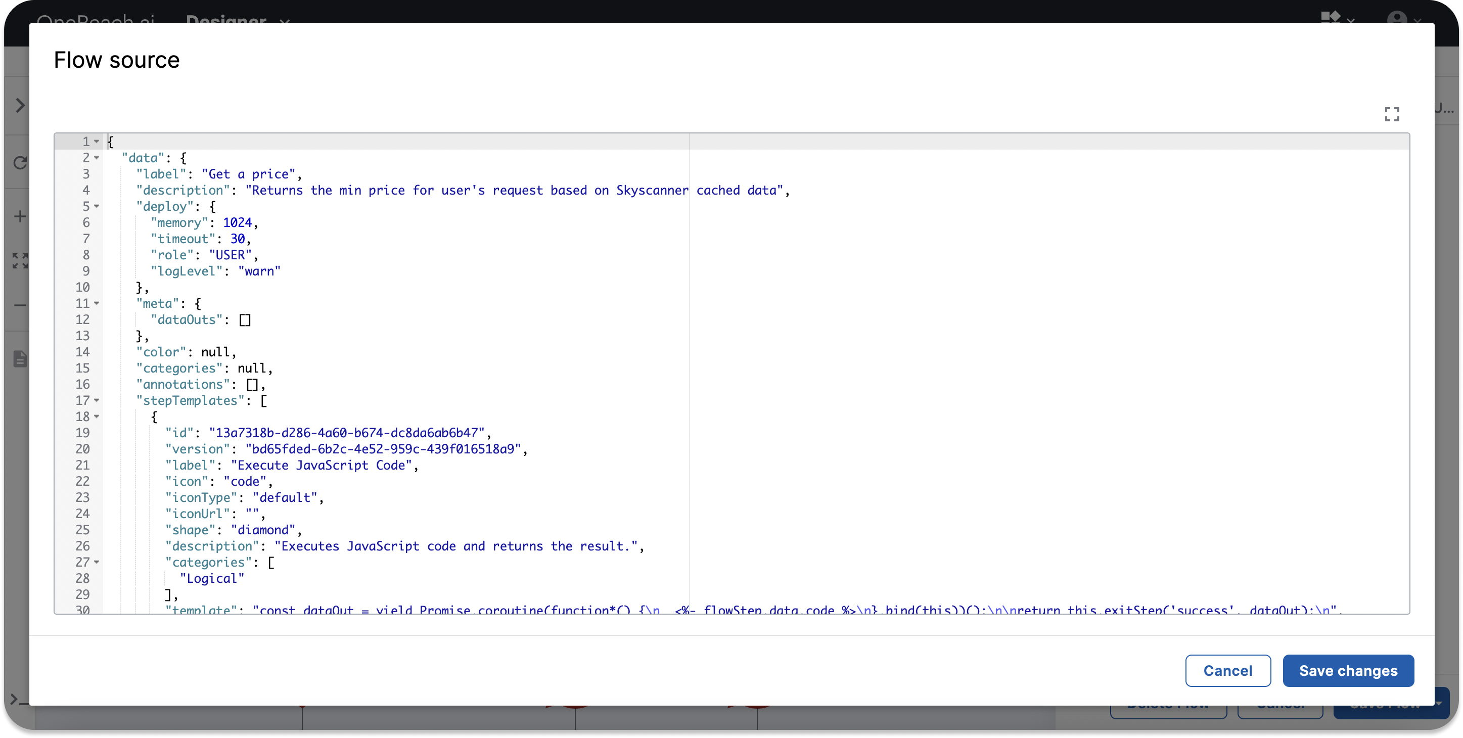Fold the "meta" block on line 11
The width and height of the screenshot is (1463, 738).
(97, 303)
